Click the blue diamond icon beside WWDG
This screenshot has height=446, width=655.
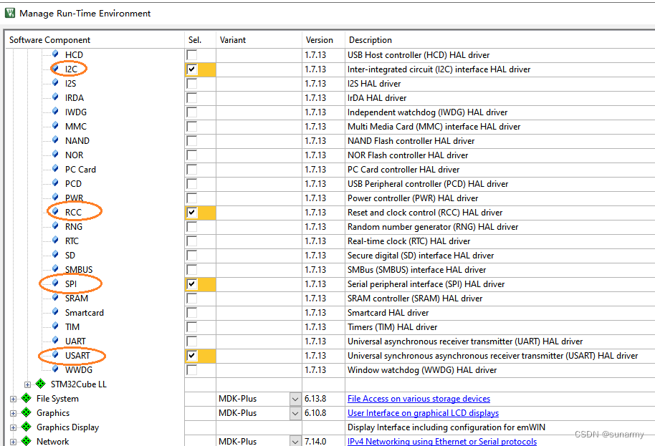pos(55,369)
